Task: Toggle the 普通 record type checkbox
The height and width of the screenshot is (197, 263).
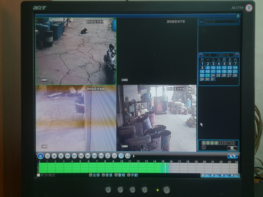Action: click(x=103, y=175)
